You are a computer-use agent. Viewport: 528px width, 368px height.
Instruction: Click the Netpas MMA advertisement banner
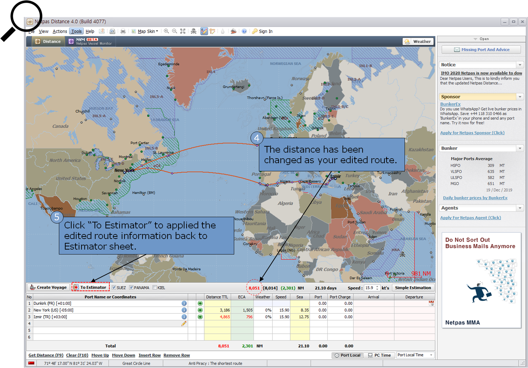point(481,281)
